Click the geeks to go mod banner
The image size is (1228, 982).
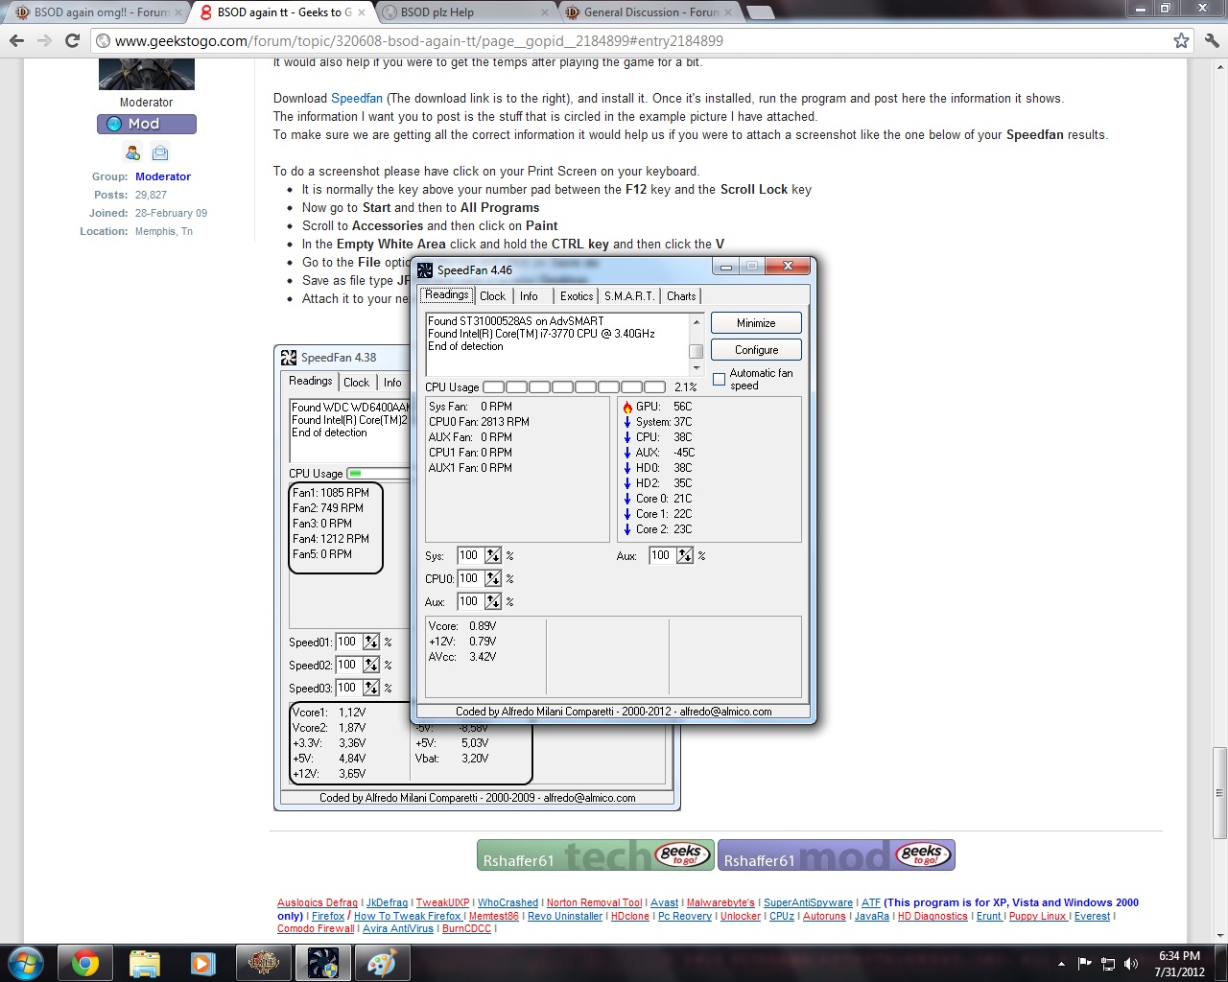[x=836, y=854]
